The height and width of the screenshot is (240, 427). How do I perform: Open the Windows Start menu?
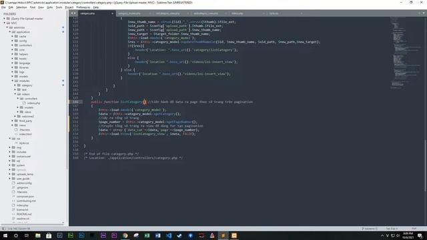(x=5, y=235)
